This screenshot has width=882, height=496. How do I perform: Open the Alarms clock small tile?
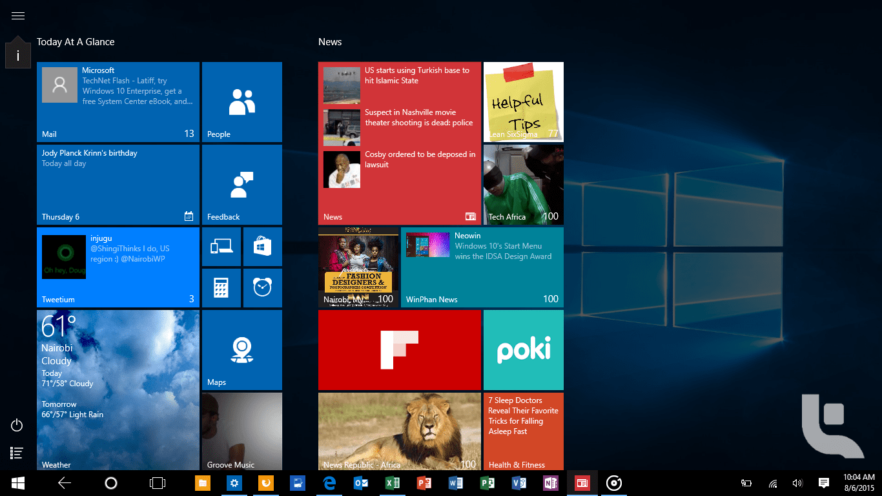[x=263, y=288]
